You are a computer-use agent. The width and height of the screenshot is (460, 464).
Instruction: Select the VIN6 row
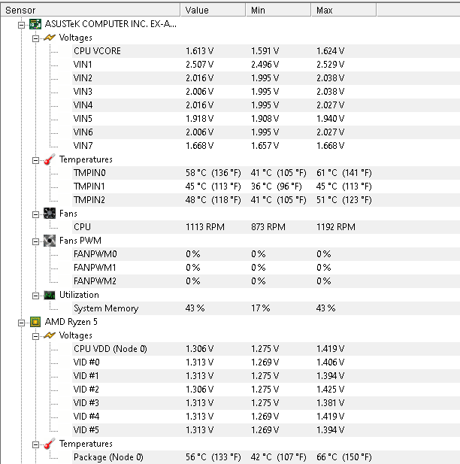[265, 132]
